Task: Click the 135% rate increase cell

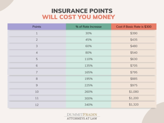Action: click(x=88, y=66)
